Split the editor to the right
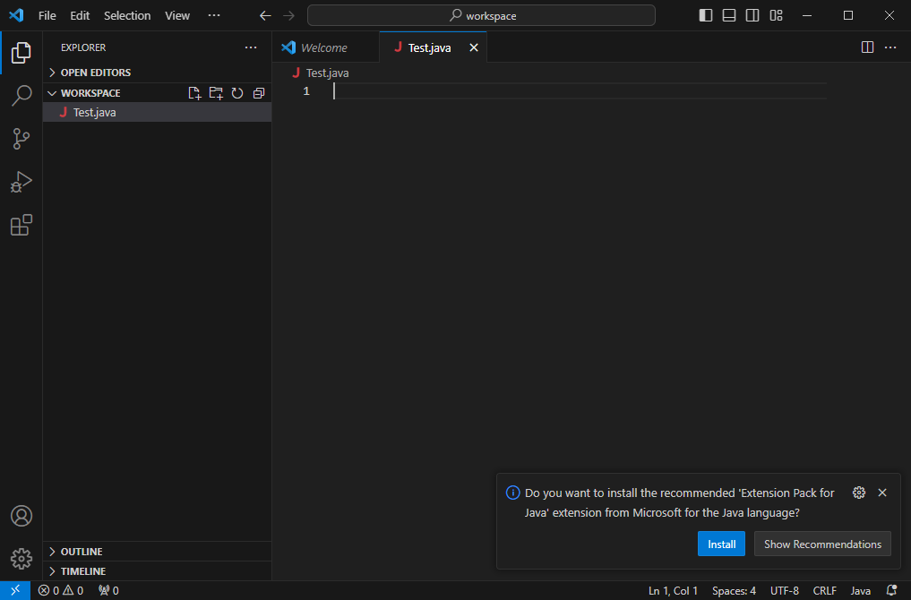911x600 pixels. [x=867, y=47]
